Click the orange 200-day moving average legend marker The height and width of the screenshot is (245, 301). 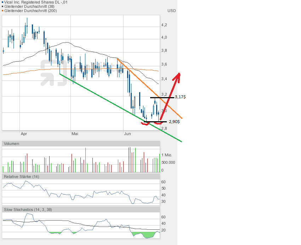coord(2,11)
